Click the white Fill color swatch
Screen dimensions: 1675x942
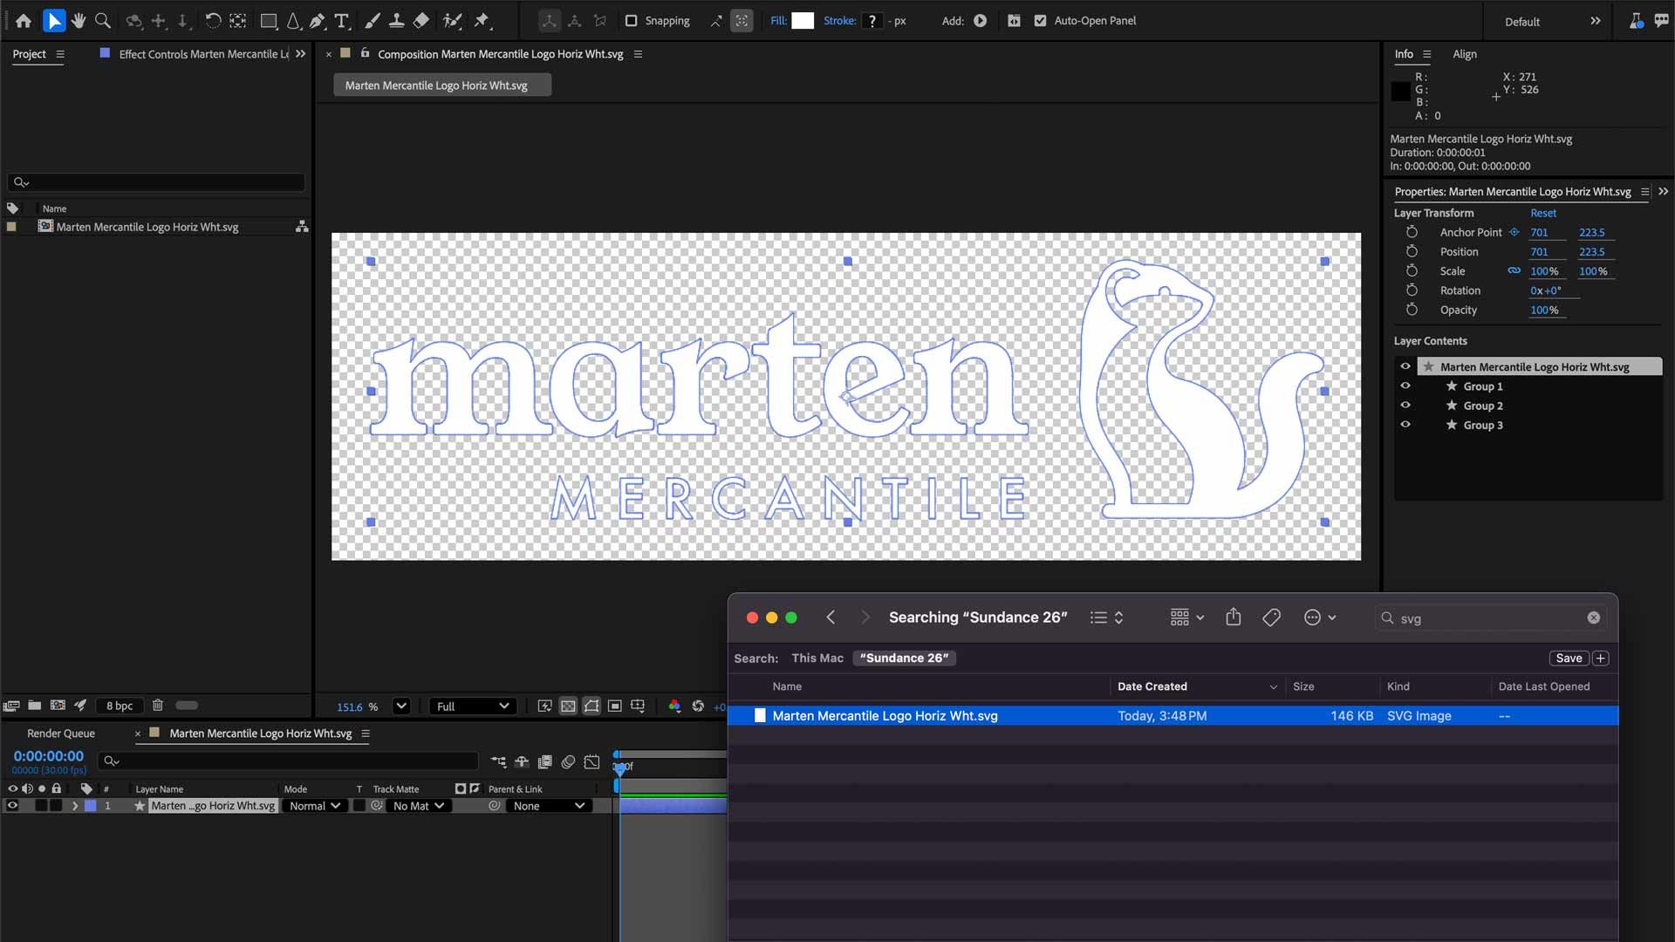pos(803,20)
